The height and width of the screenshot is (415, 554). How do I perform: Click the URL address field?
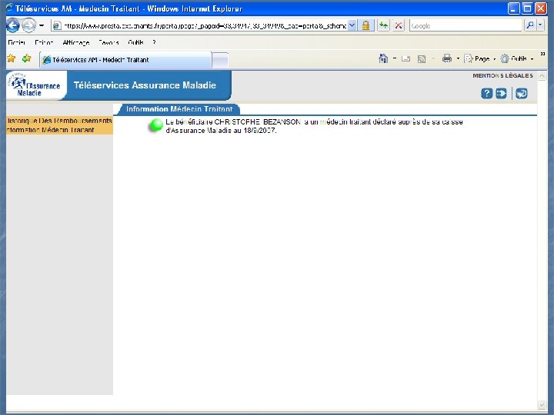[199, 26]
